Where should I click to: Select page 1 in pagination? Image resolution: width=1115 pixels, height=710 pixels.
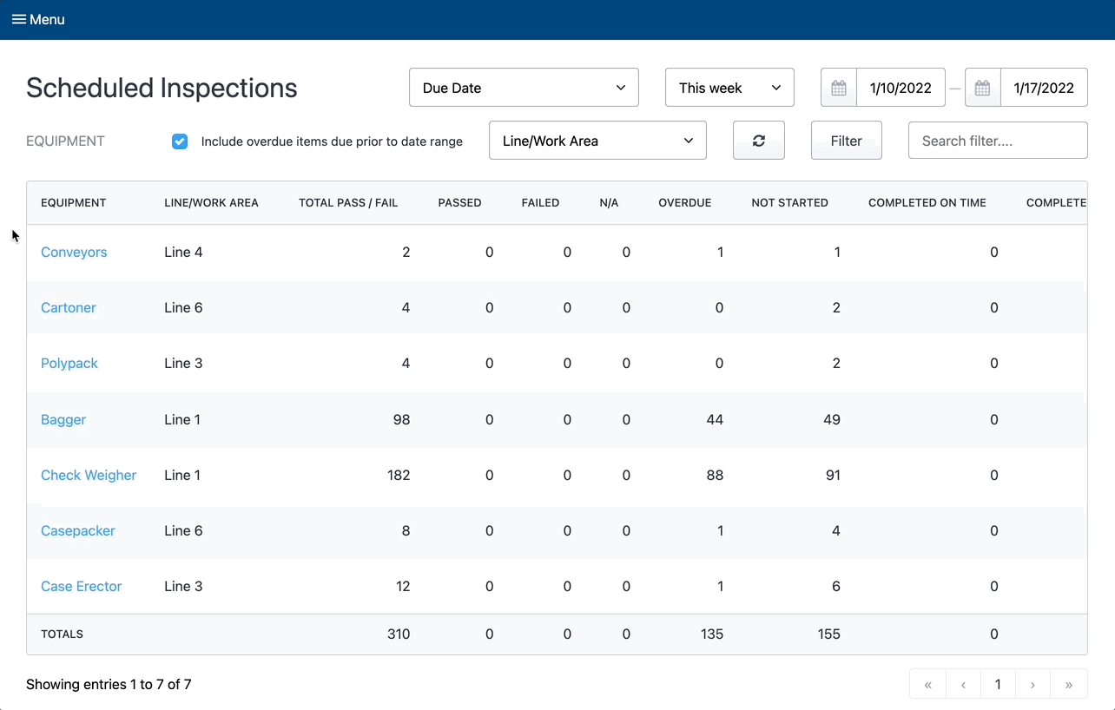click(x=998, y=684)
